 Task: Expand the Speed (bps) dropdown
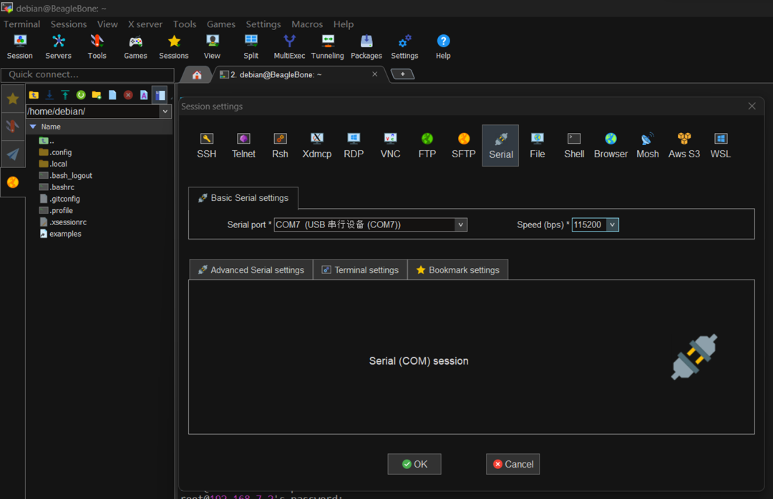click(x=612, y=224)
